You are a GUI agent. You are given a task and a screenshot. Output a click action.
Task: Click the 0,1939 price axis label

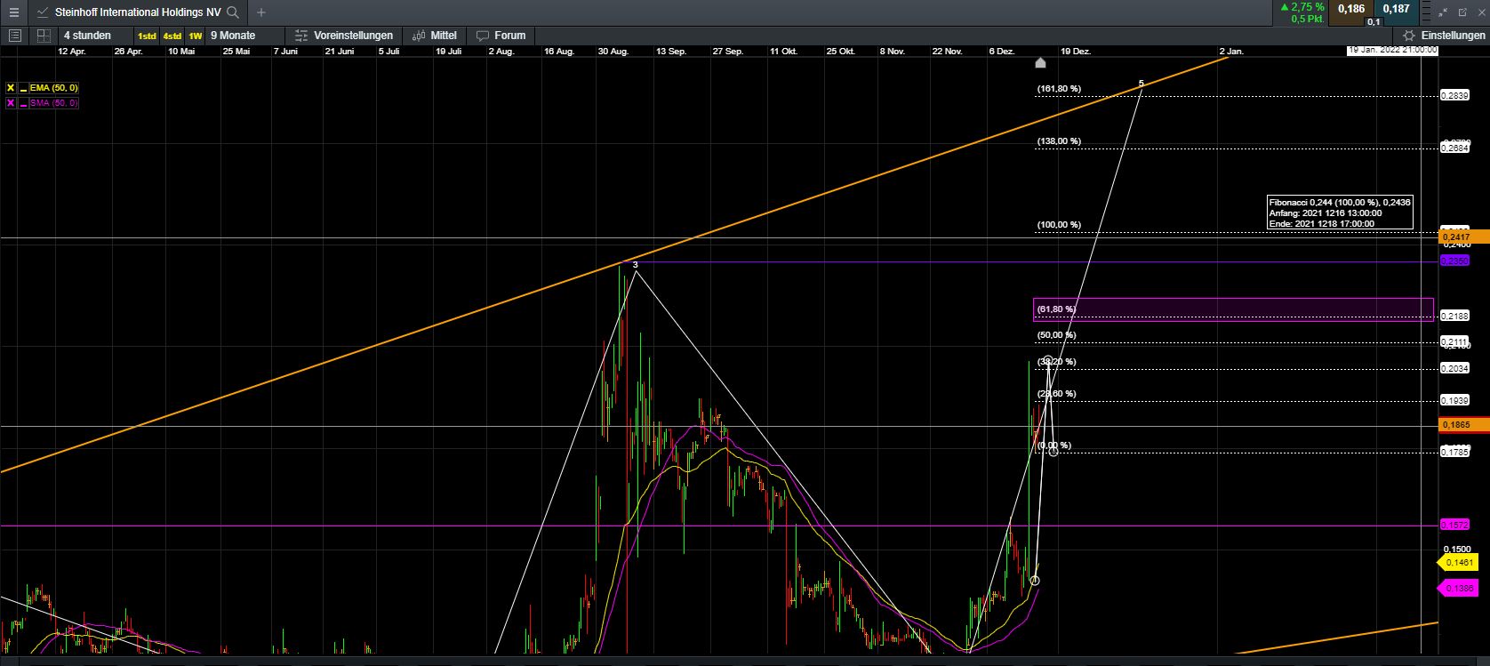[x=1455, y=400]
